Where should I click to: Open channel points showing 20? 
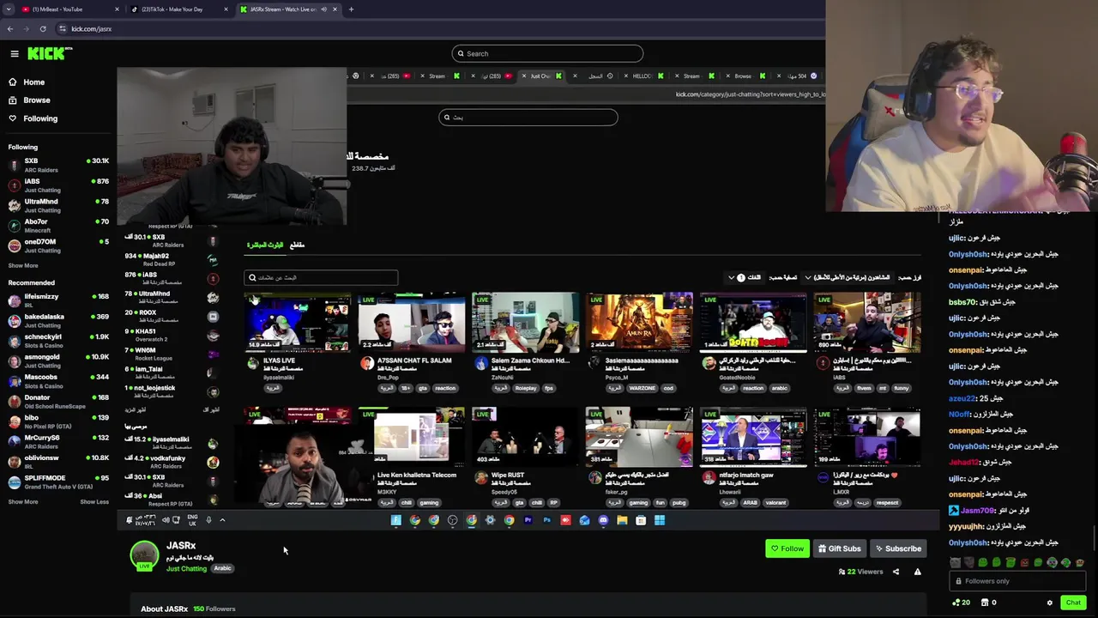point(961,603)
